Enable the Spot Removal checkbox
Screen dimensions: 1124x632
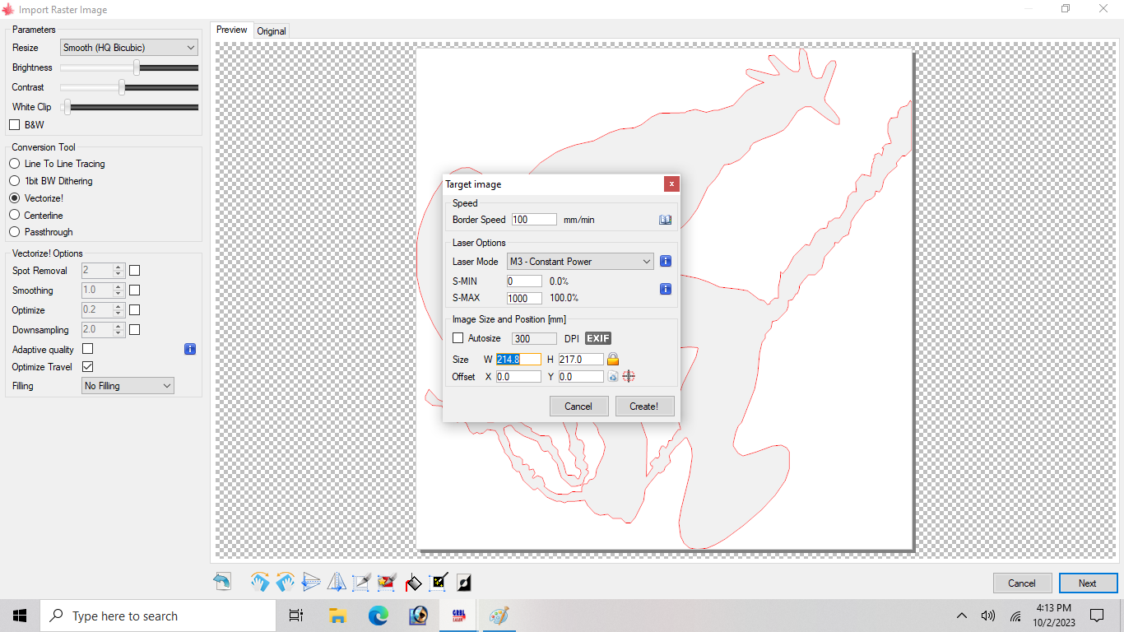point(135,270)
